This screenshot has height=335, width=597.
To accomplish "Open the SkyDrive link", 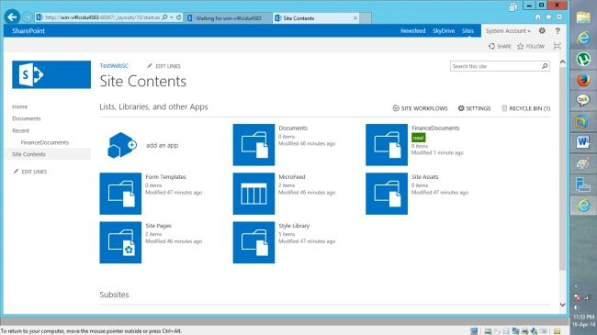I will point(444,31).
